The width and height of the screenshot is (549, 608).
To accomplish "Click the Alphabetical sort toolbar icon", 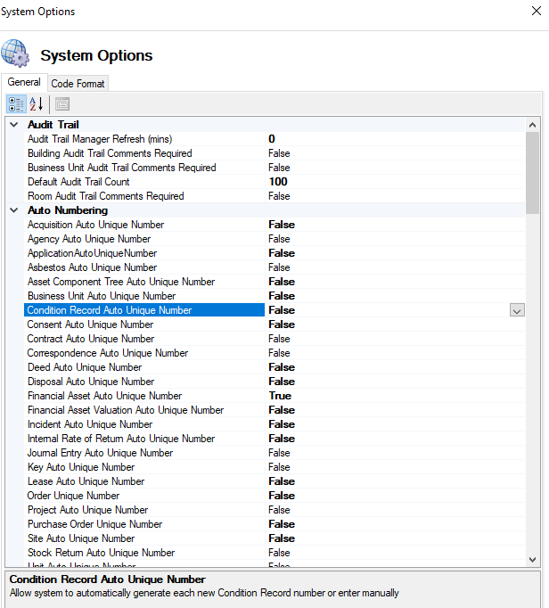I will tap(37, 103).
